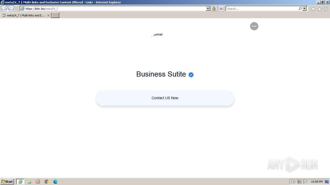Click the Business Sutite heading text
330x185 pixels.
161,74
